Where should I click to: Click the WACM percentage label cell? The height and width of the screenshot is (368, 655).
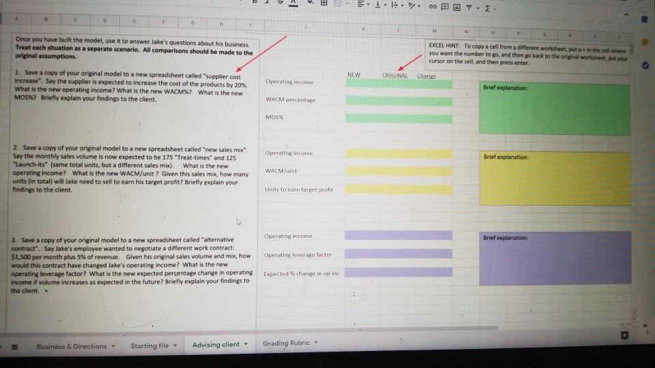(291, 99)
